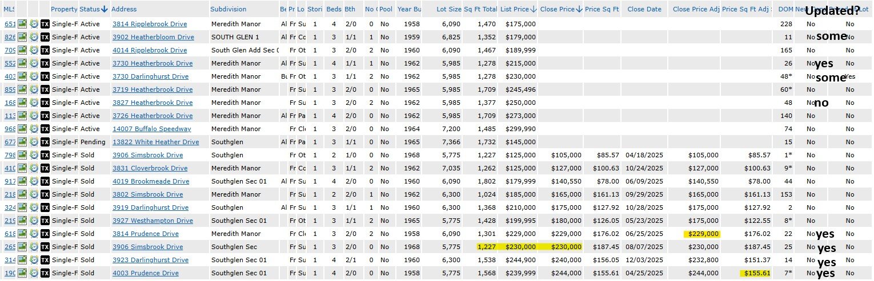Click history clock icon for 13822 White Heather Drive
874x281 pixels.
click(34, 142)
